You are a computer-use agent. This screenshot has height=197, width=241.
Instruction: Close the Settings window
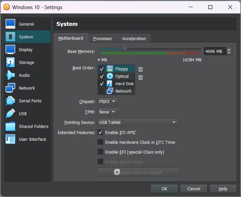[230, 7]
